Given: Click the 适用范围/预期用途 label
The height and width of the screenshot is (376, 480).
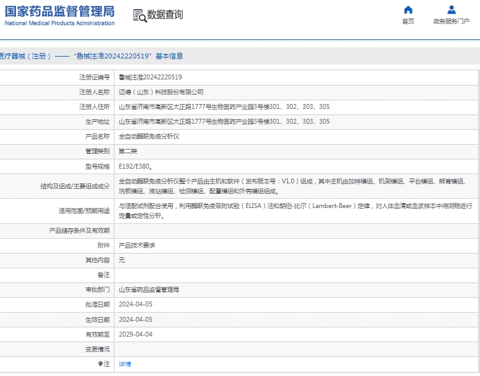Looking at the screenshot, I should coord(84,210).
